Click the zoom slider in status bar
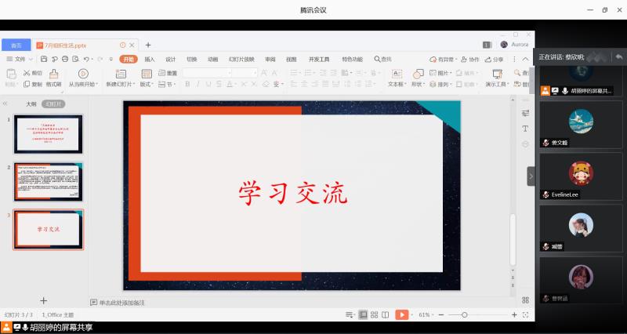 [x=464, y=314]
